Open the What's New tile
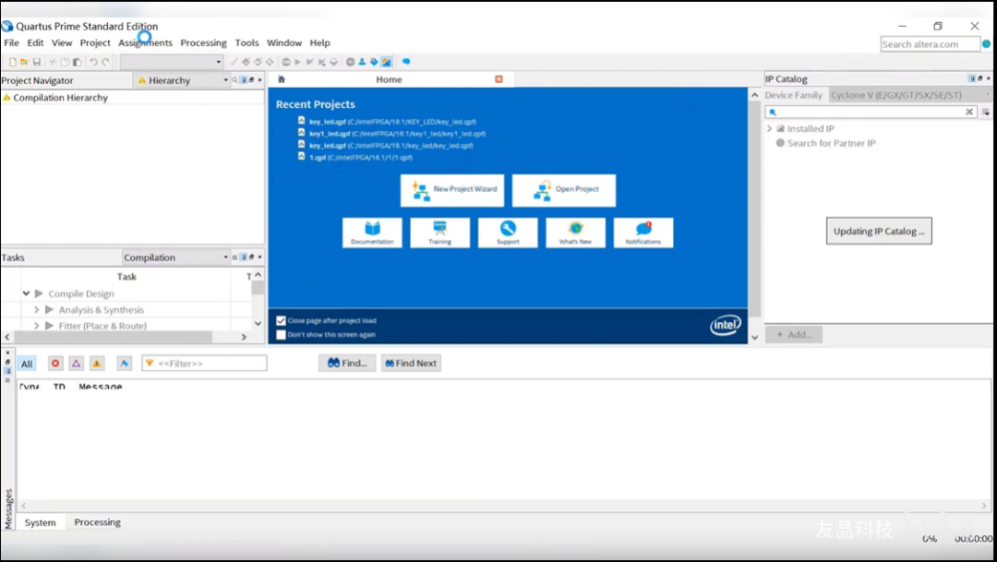 (575, 233)
